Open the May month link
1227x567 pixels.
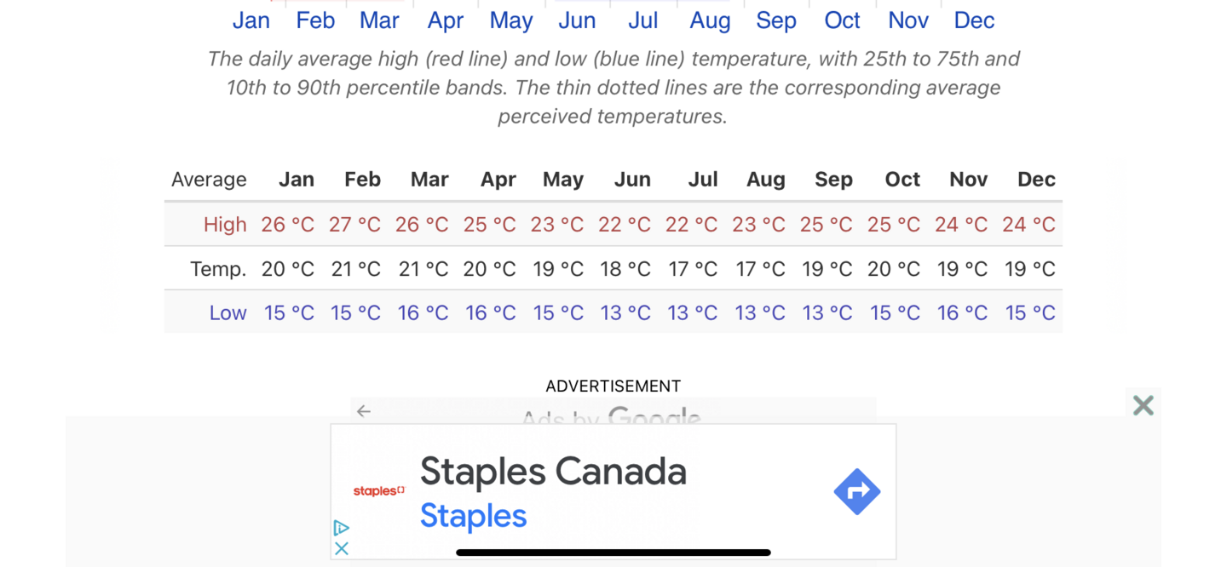pos(511,20)
